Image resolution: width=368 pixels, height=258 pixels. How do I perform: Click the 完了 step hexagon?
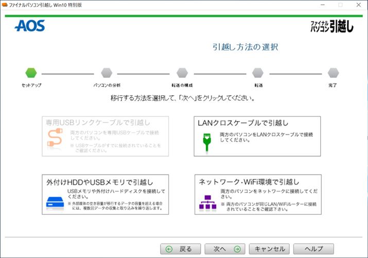tap(334, 73)
